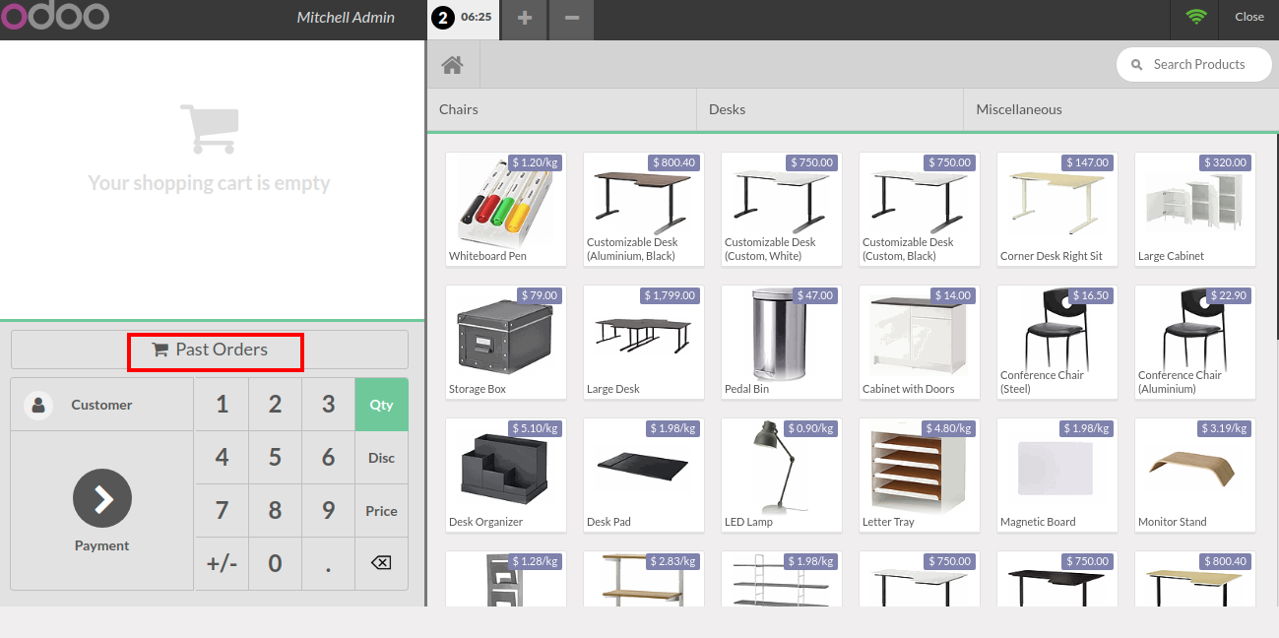This screenshot has height=638, width=1279.
Task: Click the green Wi-Fi connection status icon
Action: pos(1196,17)
